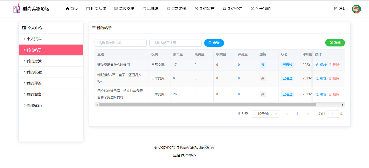Click the 发帖 edit icon in header
This screenshot has width=369, height=168.
[x=336, y=9]
